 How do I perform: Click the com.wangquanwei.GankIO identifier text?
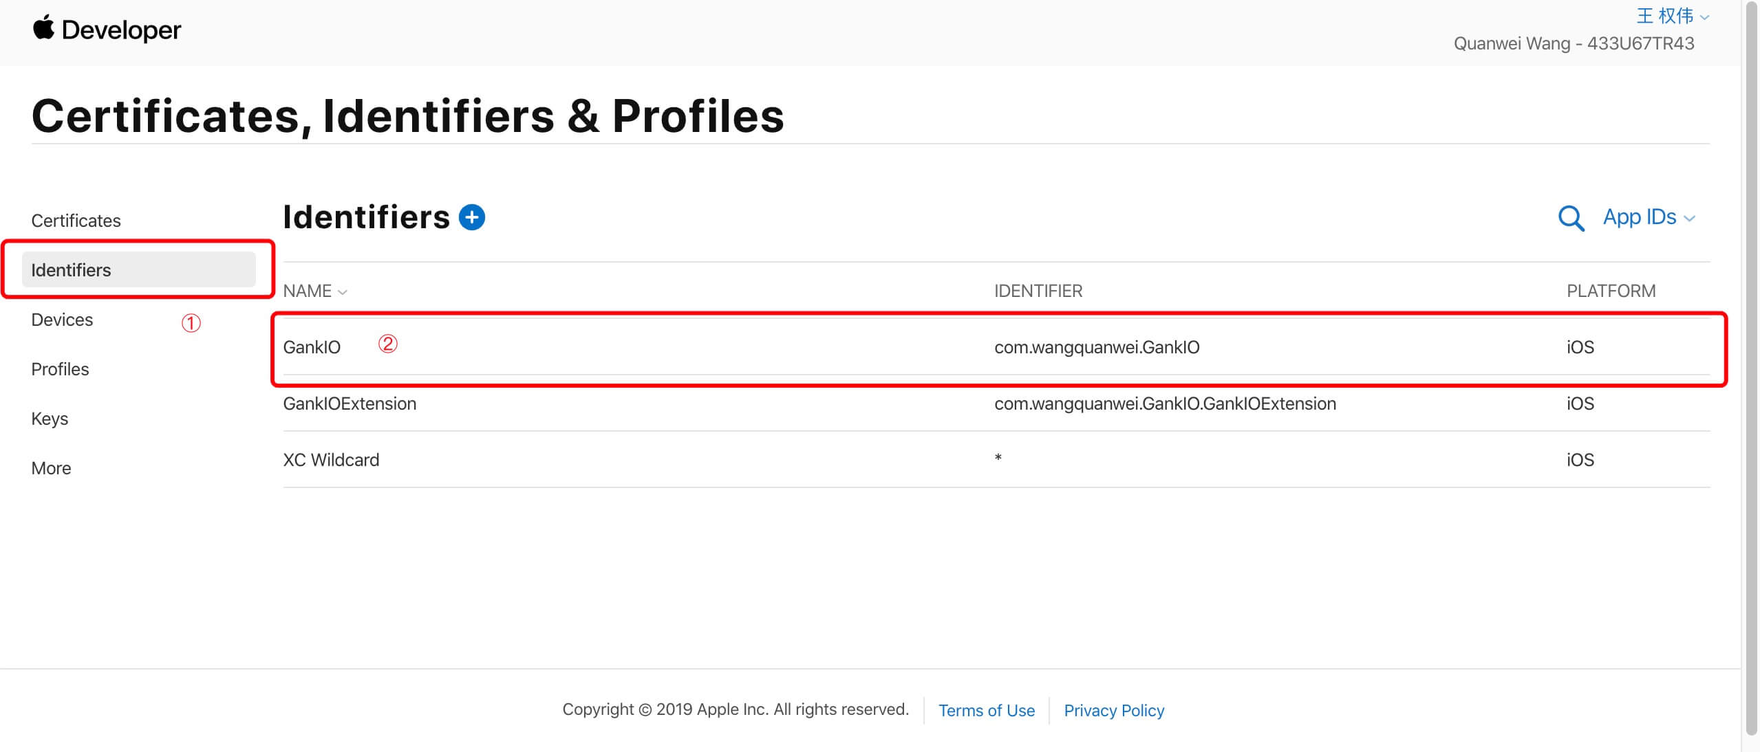pyautogui.click(x=1097, y=347)
